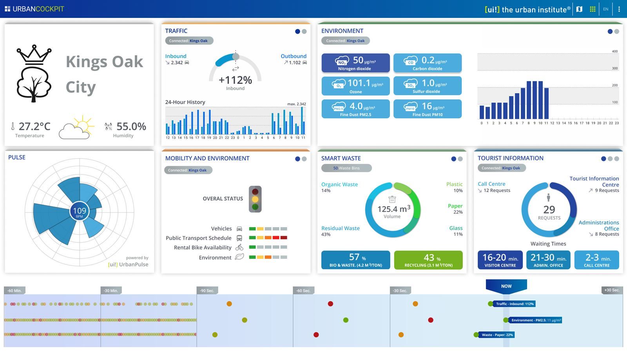Select third page dot in Tourist Information
Viewport: 627px width, 352px height.
click(616, 159)
